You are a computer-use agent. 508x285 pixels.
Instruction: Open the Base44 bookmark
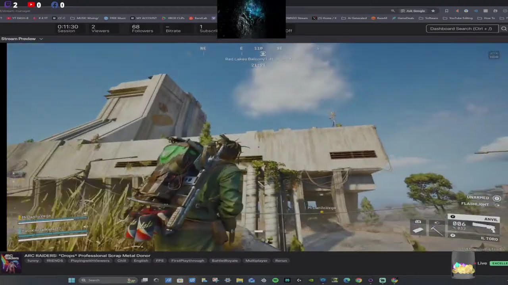[379, 18]
